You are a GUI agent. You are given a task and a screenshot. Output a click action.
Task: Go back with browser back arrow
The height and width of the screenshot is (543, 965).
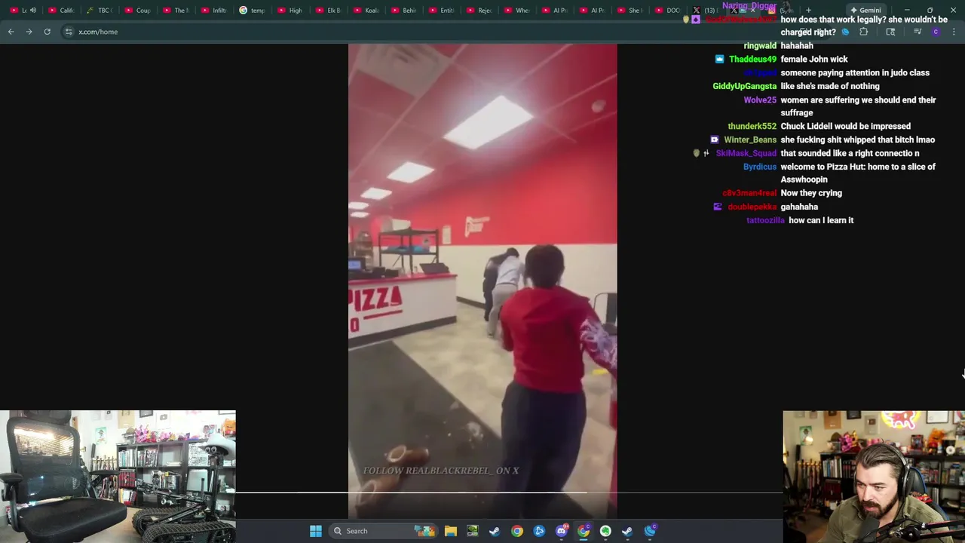[x=11, y=32]
